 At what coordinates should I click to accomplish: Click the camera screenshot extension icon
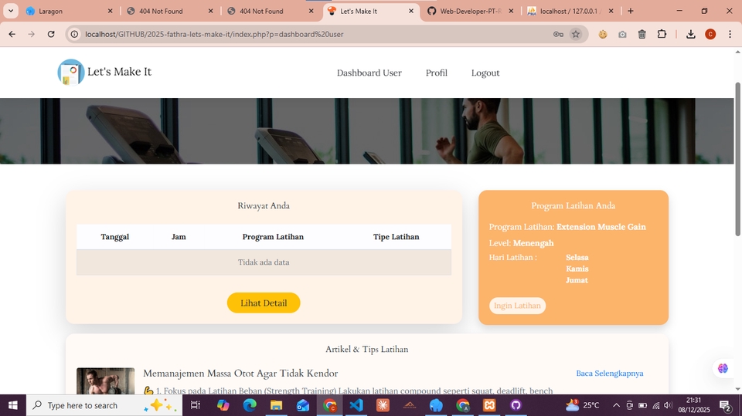tap(622, 34)
